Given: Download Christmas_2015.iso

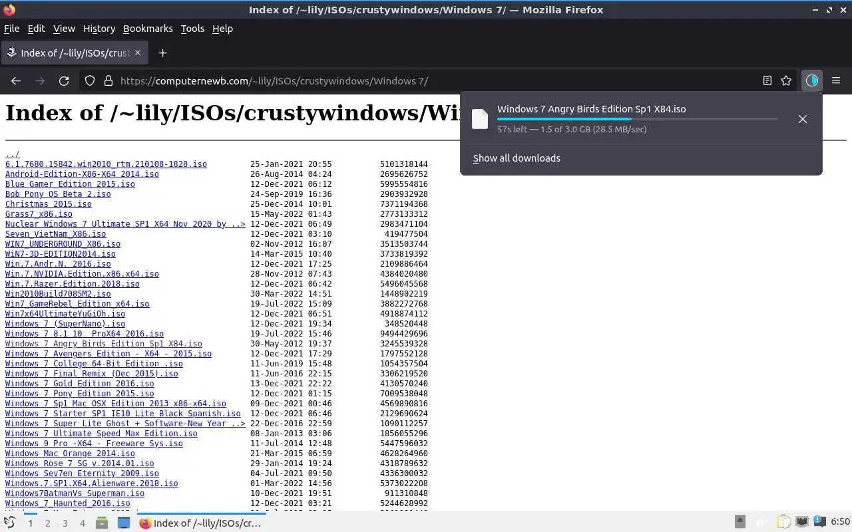Looking at the screenshot, I should 49,204.
